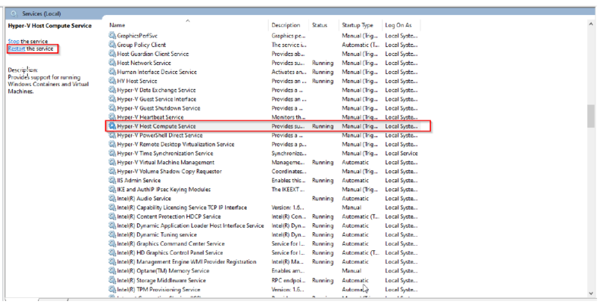This screenshot has height=304, width=606.
Task: Sort the list by Status column
Action: point(320,25)
